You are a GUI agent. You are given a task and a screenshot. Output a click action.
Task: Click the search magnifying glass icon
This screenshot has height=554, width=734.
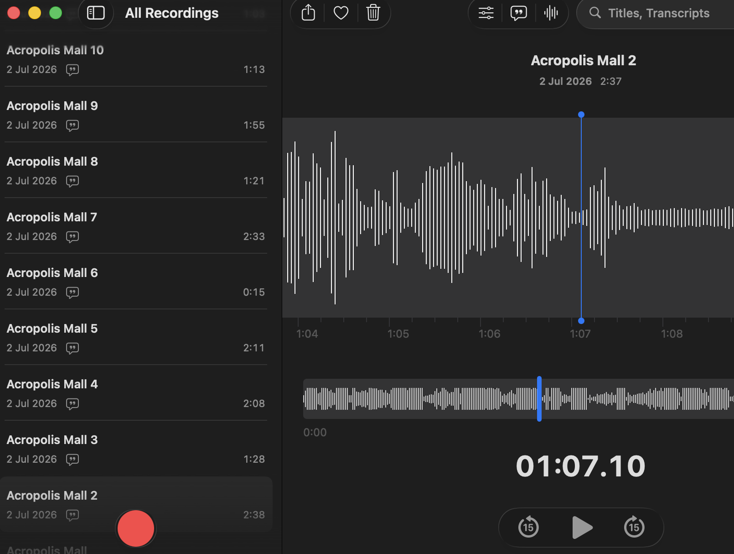click(594, 13)
